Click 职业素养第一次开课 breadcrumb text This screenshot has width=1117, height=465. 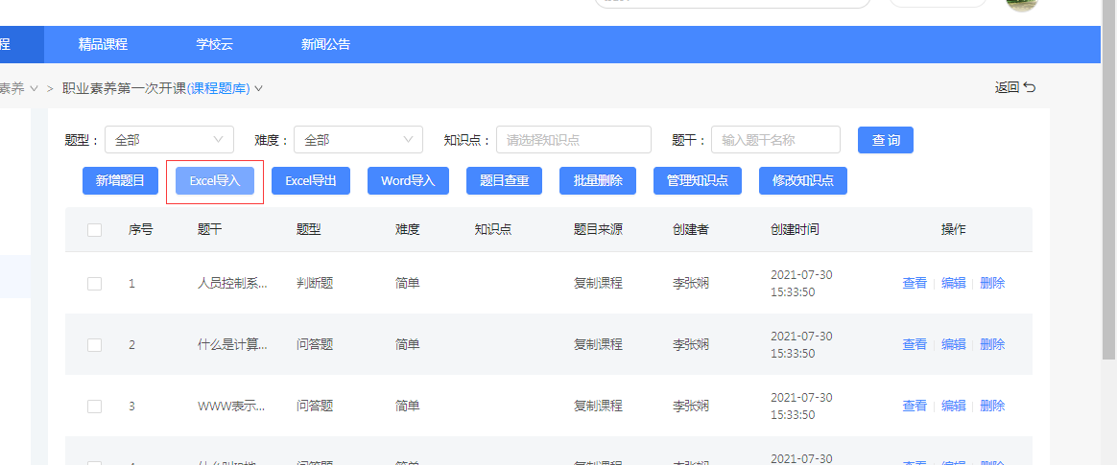124,88
